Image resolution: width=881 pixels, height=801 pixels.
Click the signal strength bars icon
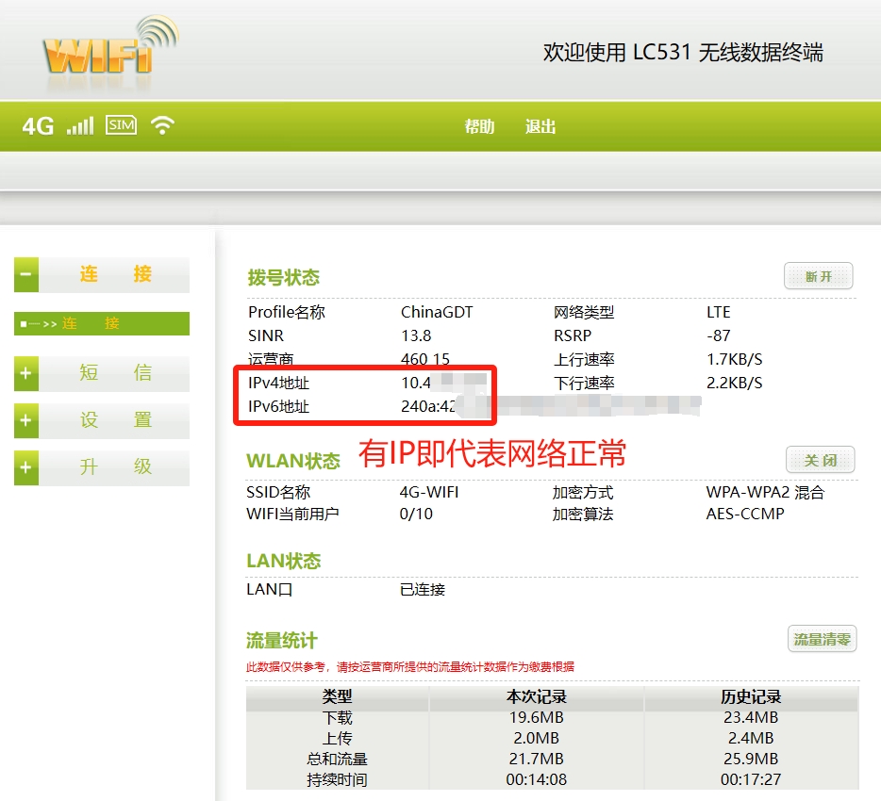click(80, 126)
